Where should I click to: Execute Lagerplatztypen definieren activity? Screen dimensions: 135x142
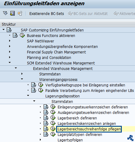coord(53,134)
